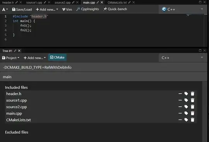The image size is (209, 142).
Task: Exclude header.h using minus icon
Action: (180, 94)
